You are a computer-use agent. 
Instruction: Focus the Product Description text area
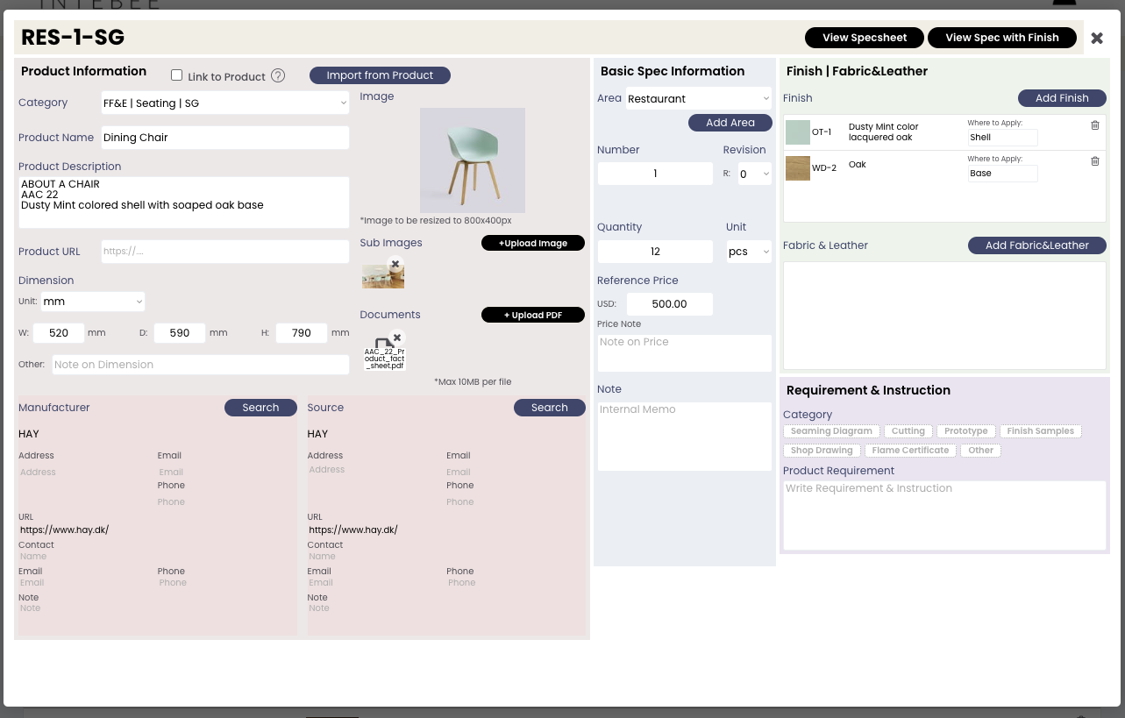(184, 203)
